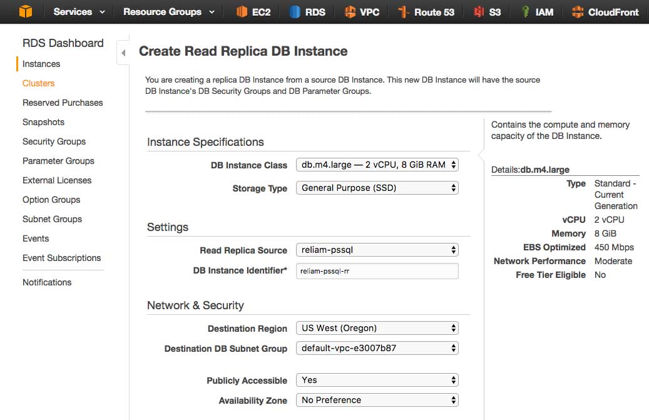Open Snapshots in the sidebar
The height and width of the screenshot is (420, 649).
(x=43, y=122)
